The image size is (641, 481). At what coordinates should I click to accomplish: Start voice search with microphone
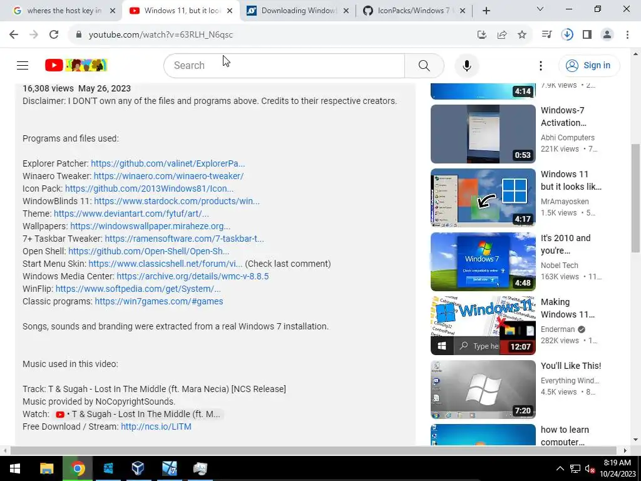(x=467, y=65)
